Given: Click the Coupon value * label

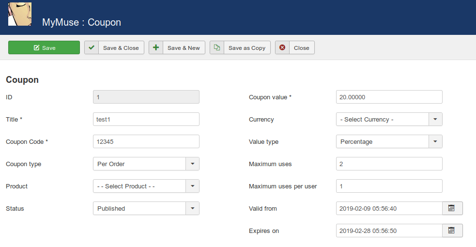Looking at the screenshot, I should click(270, 97).
